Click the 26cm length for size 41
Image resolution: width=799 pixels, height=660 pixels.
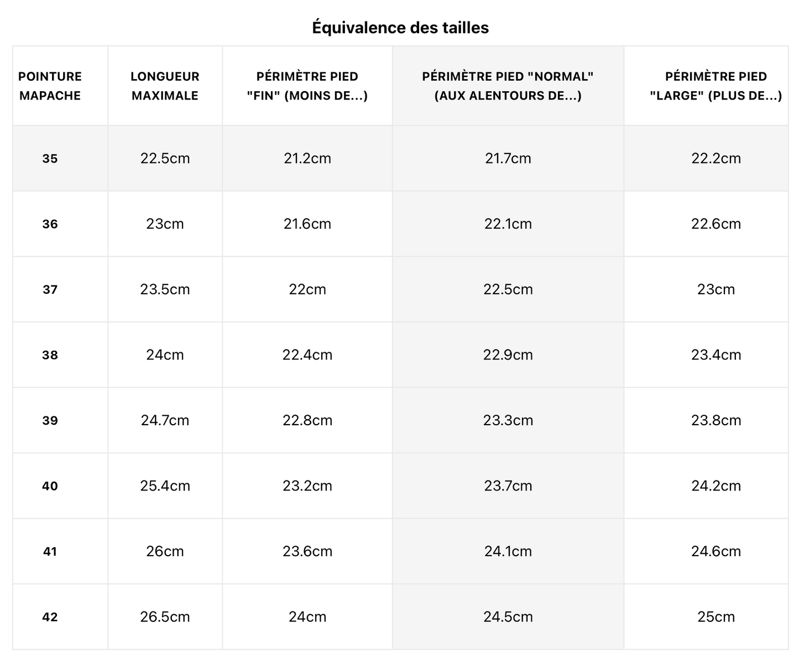pos(165,551)
